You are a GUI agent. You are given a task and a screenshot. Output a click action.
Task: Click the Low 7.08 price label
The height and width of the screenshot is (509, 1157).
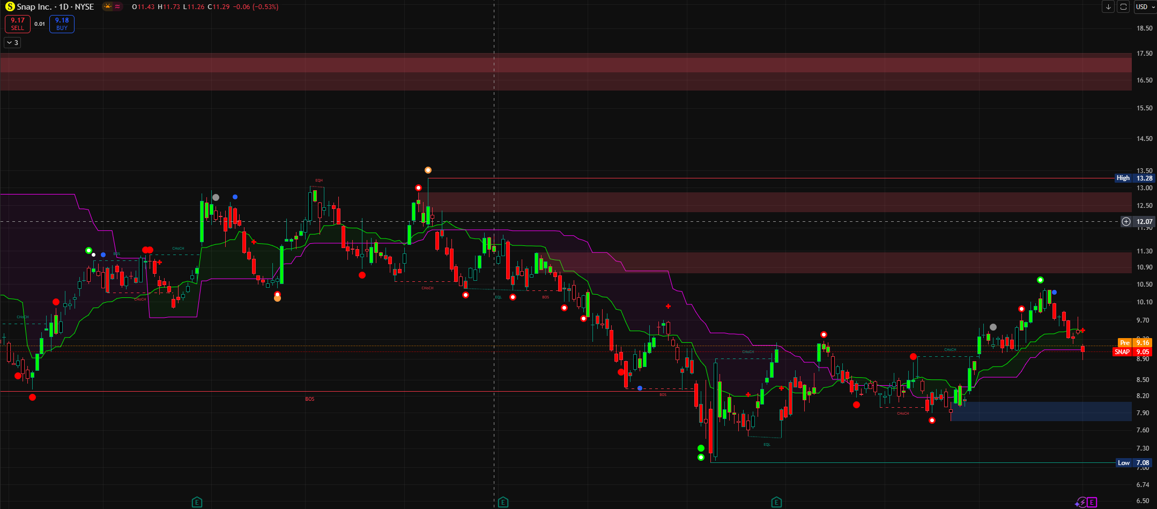[1133, 463]
